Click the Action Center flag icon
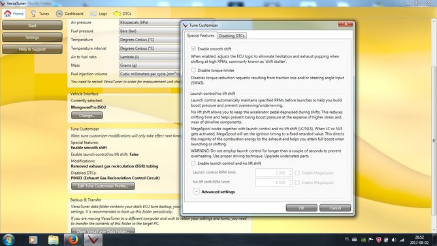The image size is (437, 246). 371,240
